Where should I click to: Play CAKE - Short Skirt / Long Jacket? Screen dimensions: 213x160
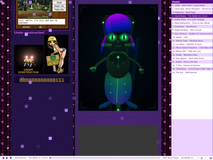(x=192, y=5)
